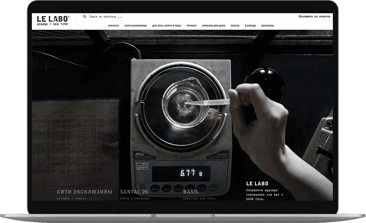Image resolution: width=366 pixels, height=223 pixels.
Task: Open the Сити эксклюзивы menu item
Action: click(x=136, y=26)
